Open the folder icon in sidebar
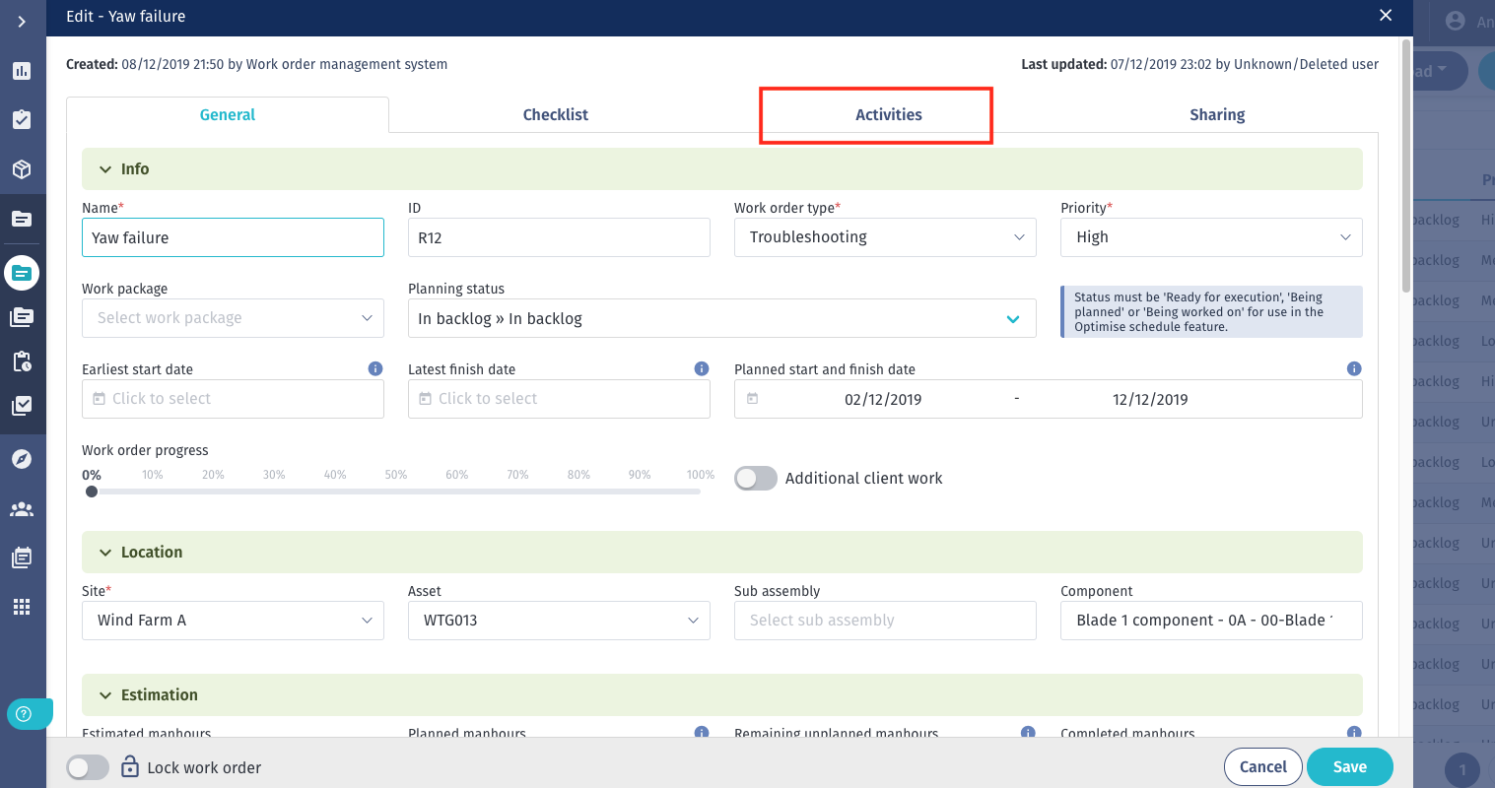 (x=22, y=219)
